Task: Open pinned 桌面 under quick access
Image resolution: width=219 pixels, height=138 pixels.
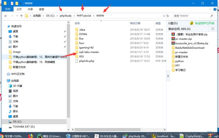Action: pos(15,31)
